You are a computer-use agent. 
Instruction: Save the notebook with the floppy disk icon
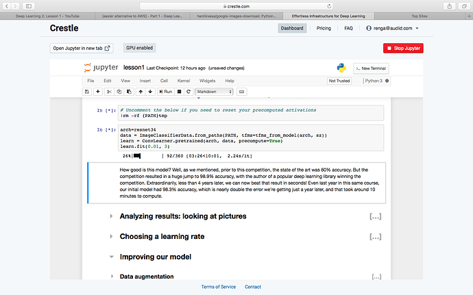[87, 91]
